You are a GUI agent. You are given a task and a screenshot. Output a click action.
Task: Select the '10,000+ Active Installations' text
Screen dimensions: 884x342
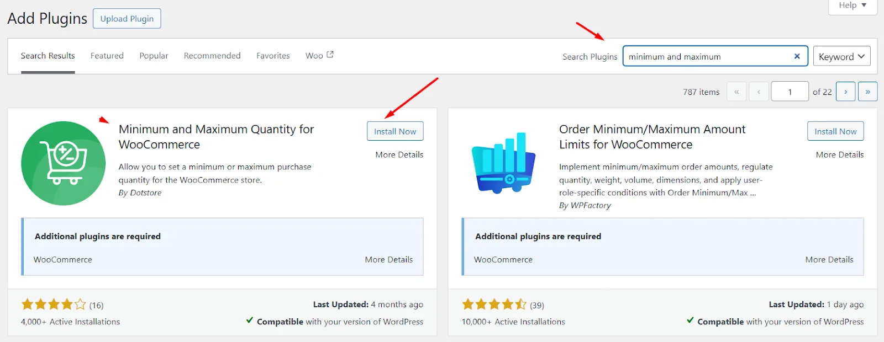pos(513,322)
